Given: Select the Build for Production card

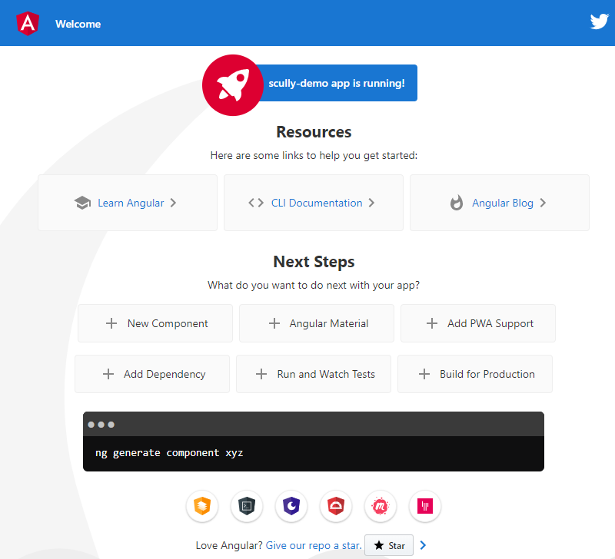Looking at the screenshot, I should click(x=475, y=374).
